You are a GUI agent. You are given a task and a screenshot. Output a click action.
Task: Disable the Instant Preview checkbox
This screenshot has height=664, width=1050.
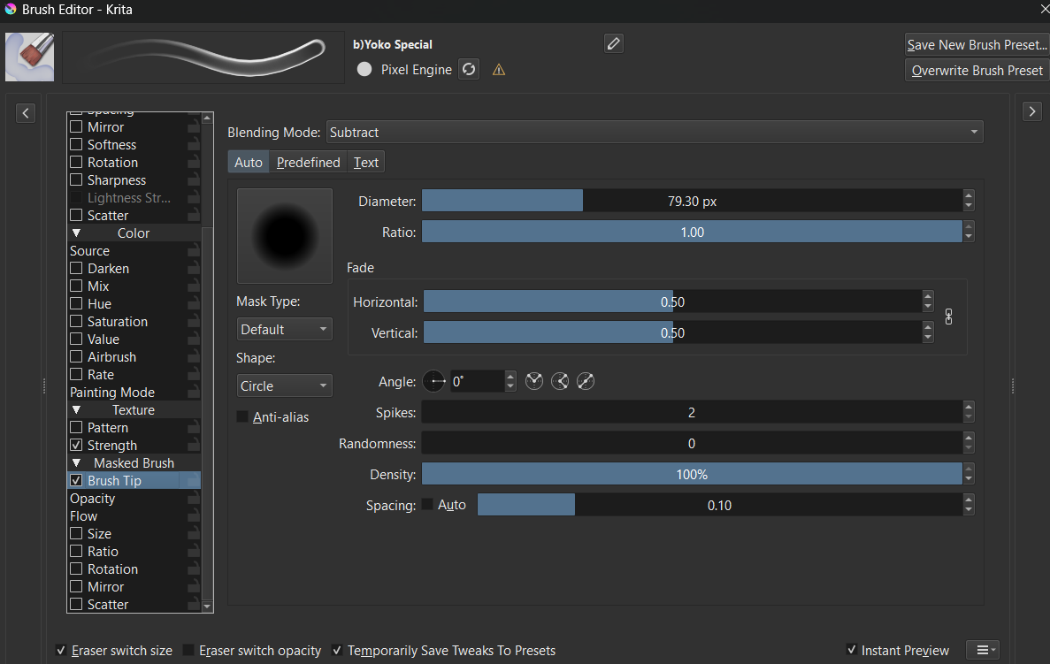[x=851, y=650]
